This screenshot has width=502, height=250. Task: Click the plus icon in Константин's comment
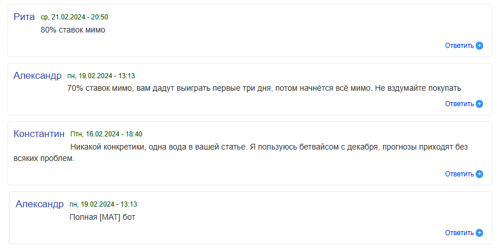pyautogui.click(x=480, y=174)
